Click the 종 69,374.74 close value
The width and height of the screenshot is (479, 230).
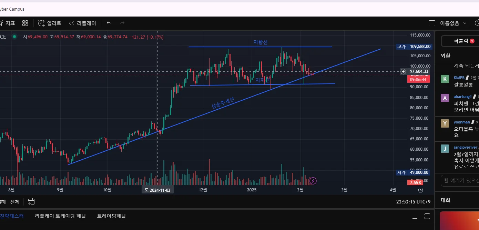(x=116, y=37)
